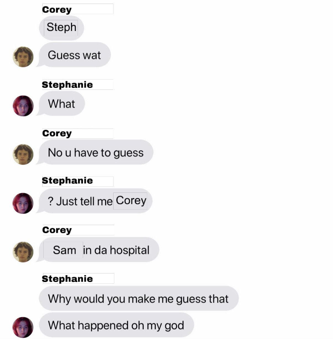
Task: Select the "No u have to guess" bubble
Action: 95,152
